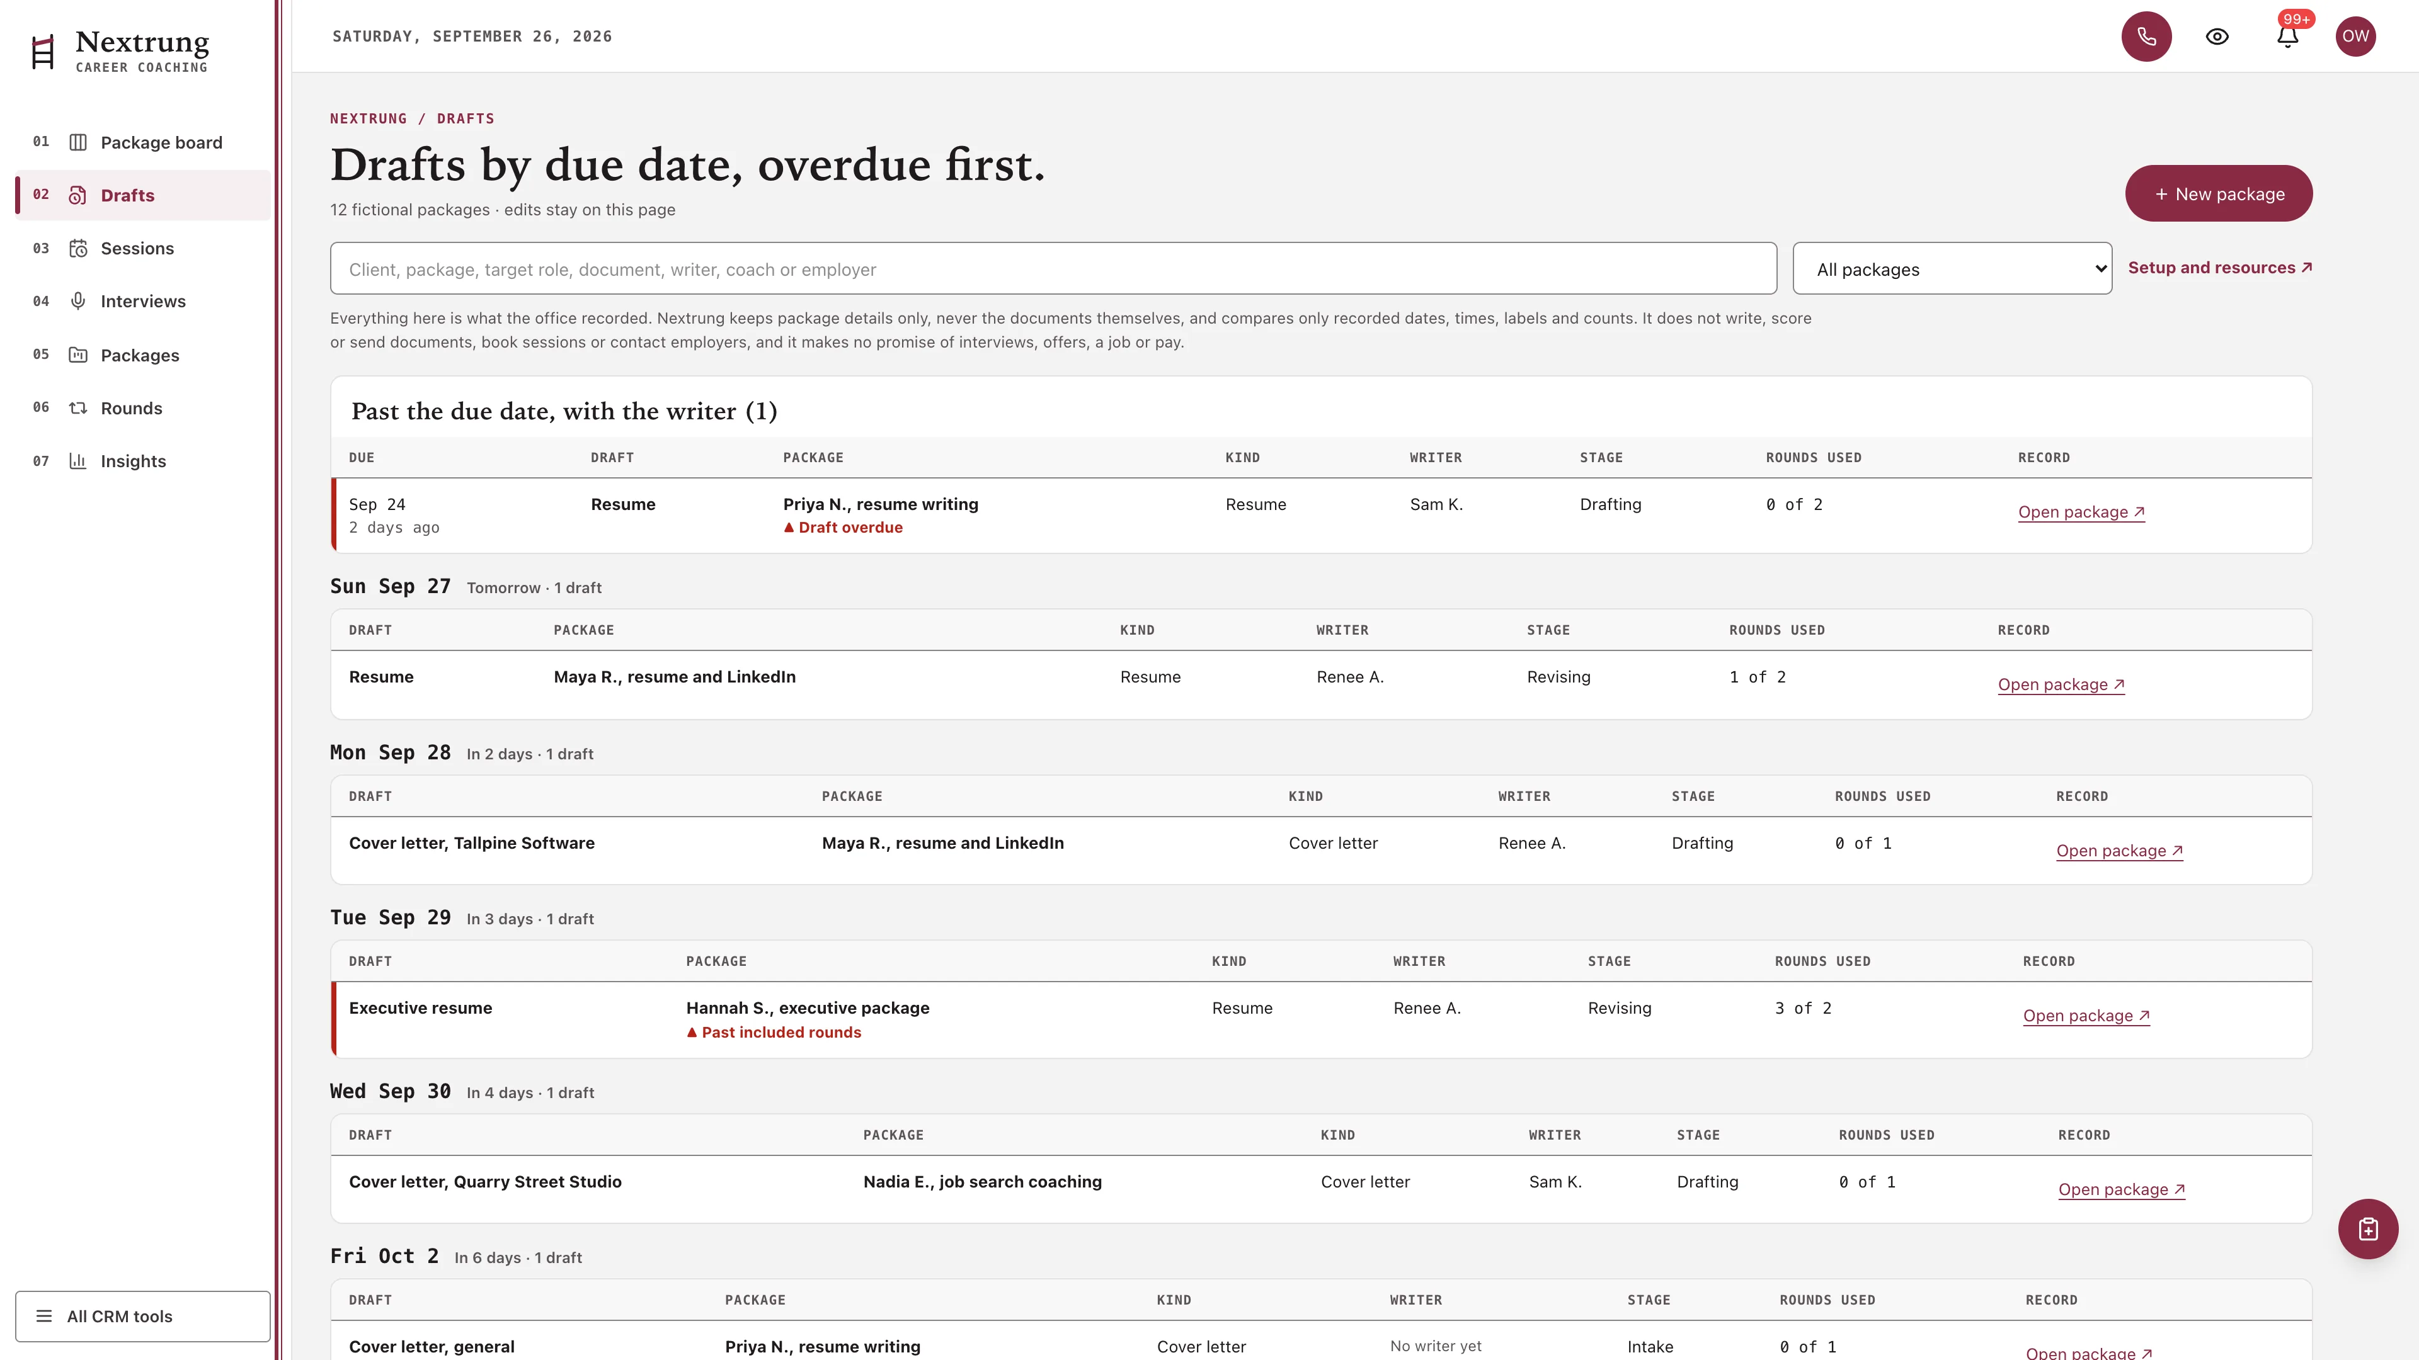
Task: Click 'Executive resume' draft name
Action: coord(420,1008)
